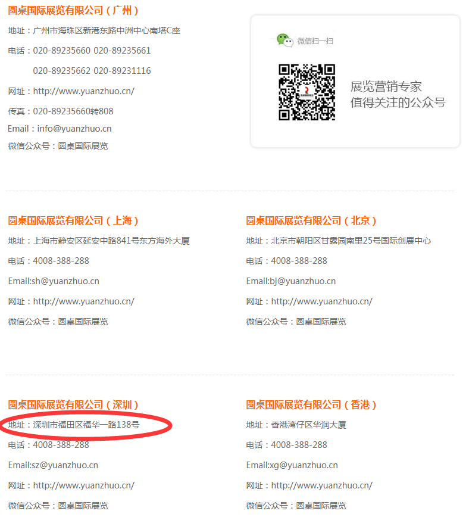Viewport: 466px width, 517px height.
Task: Click the bj@yuanzhuo.cn email address
Action: tap(302, 281)
